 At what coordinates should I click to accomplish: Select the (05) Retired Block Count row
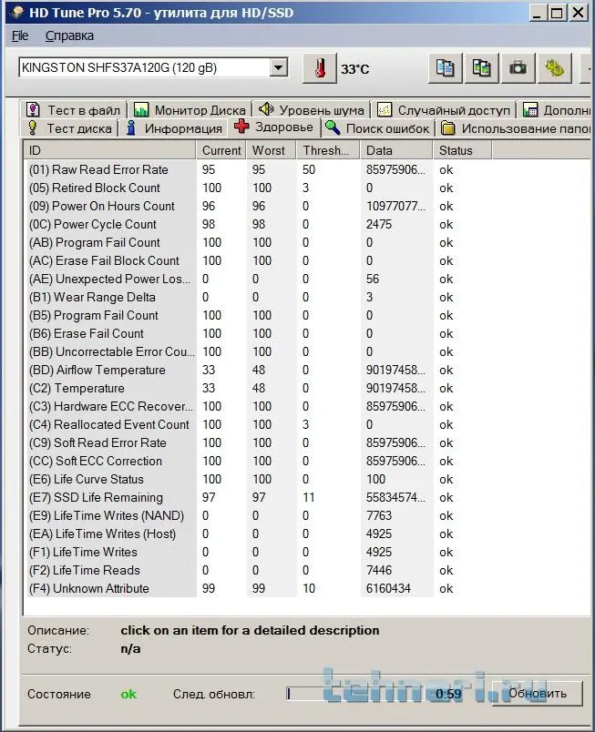click(x=306, y=188)
